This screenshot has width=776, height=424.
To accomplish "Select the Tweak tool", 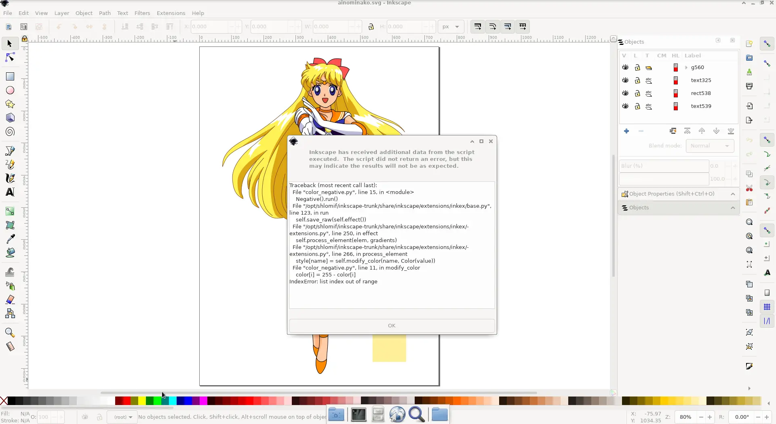I will click(x=10, y=272).
